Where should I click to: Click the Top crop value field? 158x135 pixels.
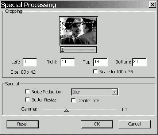[100, 62]
